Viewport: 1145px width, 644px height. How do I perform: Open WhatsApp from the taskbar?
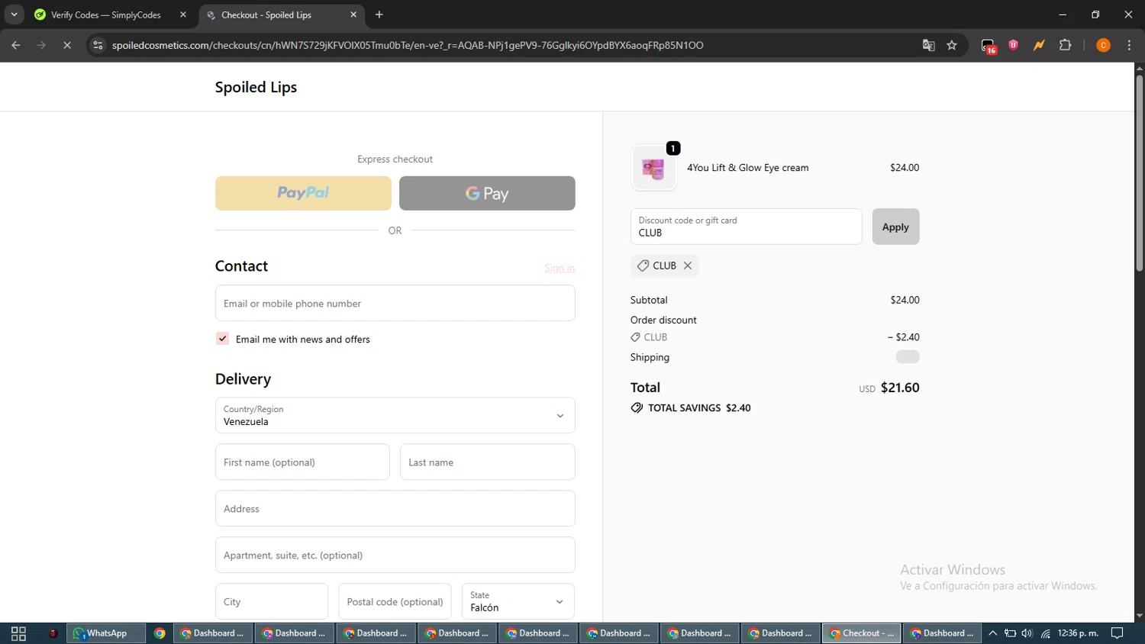coord(106,633)
